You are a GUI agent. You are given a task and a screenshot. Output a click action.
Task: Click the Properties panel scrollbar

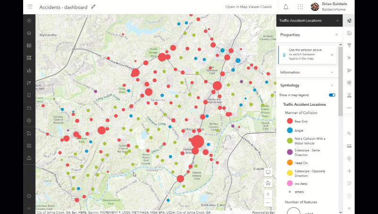click(340, 81)
